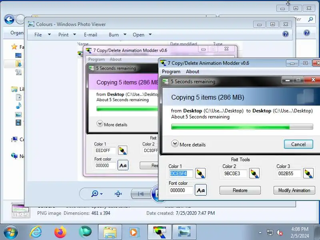Click the Aa font icon in screenshot image

click(x=123, y=165)
